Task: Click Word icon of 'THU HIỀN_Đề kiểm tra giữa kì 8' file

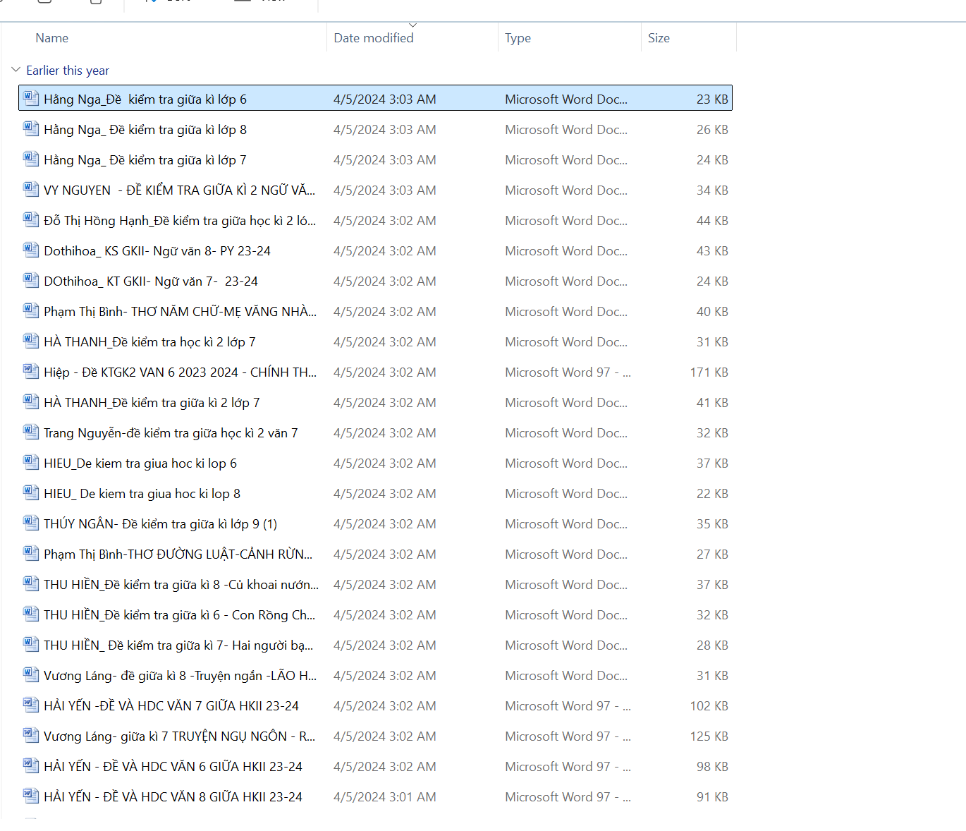Action: [31, 583]
